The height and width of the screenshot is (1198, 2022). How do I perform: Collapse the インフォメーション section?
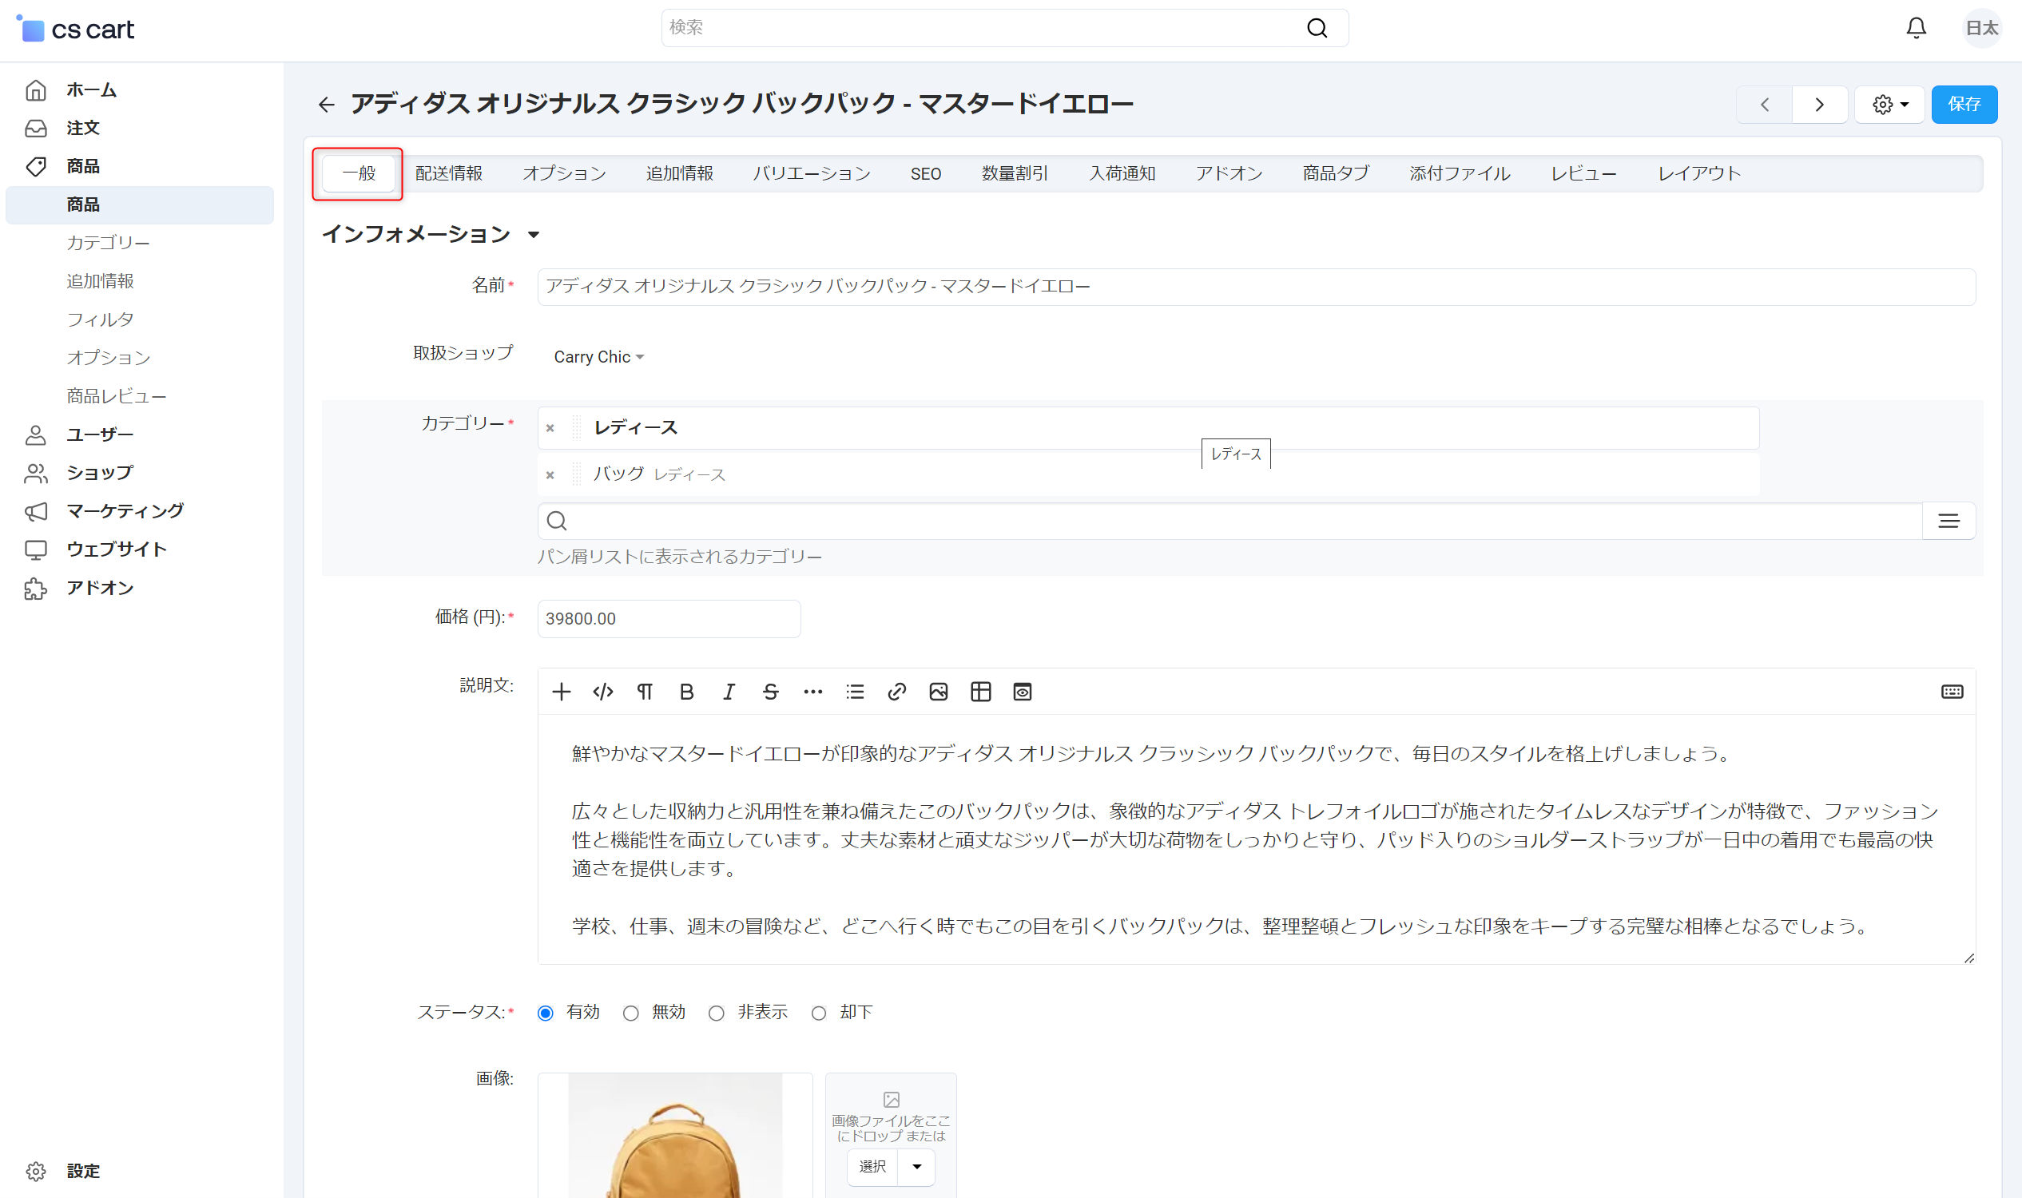pyautogui.click(x=534, y=235)
